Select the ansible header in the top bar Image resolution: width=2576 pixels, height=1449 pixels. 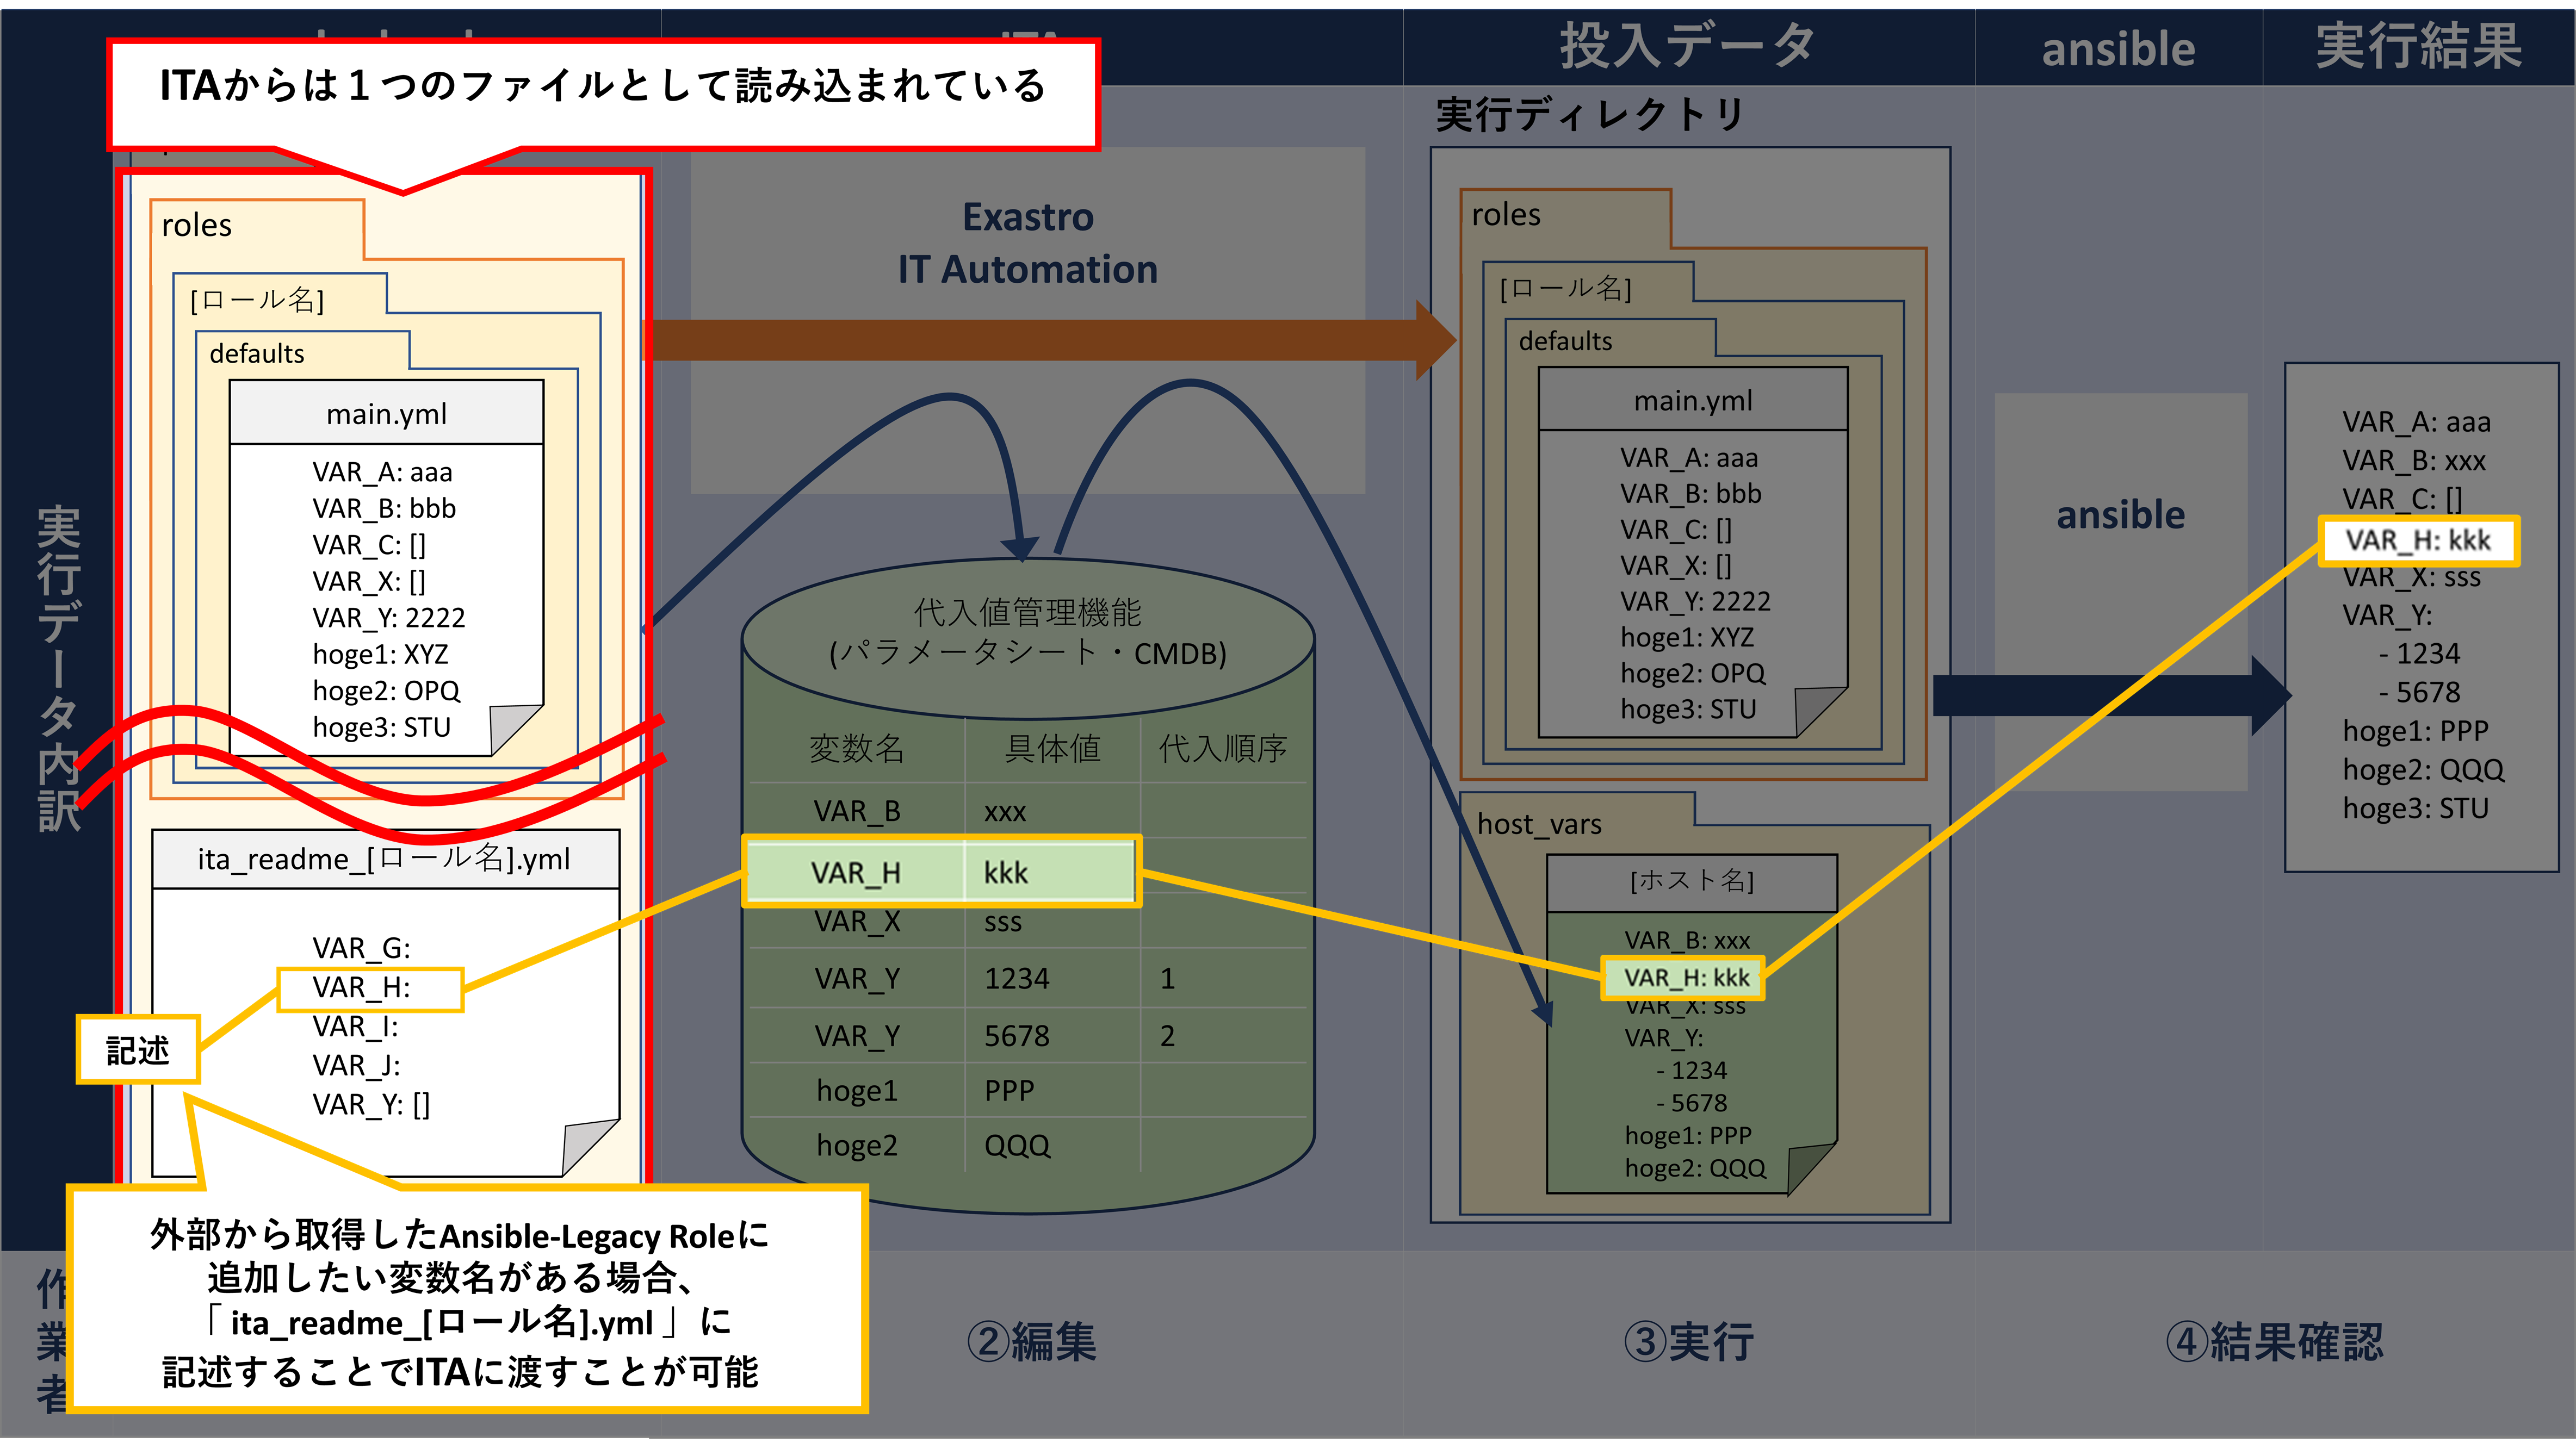[2118, 49]
